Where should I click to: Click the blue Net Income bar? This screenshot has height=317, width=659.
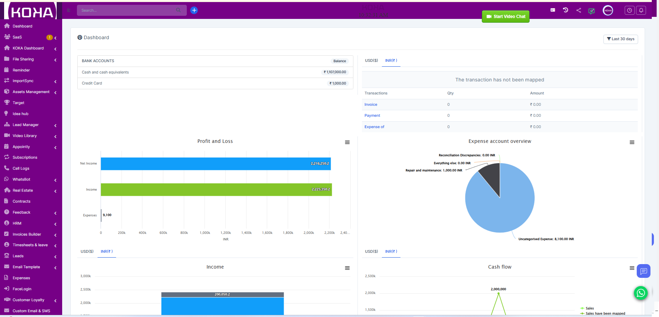pos(216,164)
